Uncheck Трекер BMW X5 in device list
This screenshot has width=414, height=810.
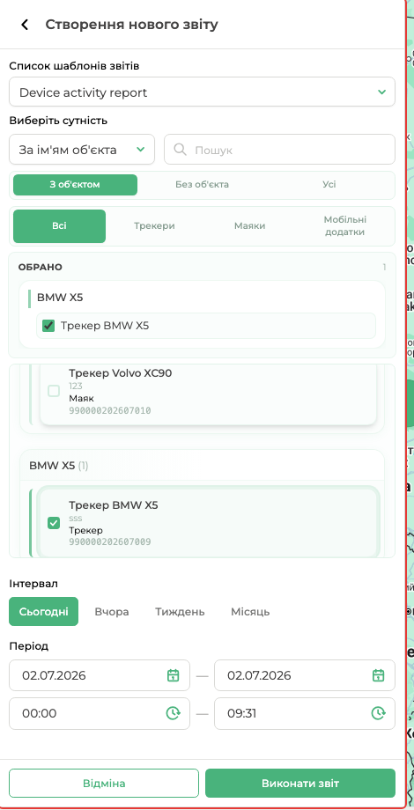coord(54,523)
